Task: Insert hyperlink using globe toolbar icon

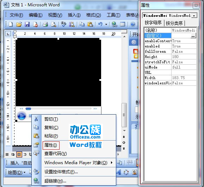Action: point(114,24)
